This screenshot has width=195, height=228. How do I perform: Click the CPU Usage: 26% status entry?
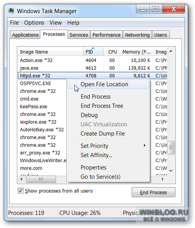80,213
